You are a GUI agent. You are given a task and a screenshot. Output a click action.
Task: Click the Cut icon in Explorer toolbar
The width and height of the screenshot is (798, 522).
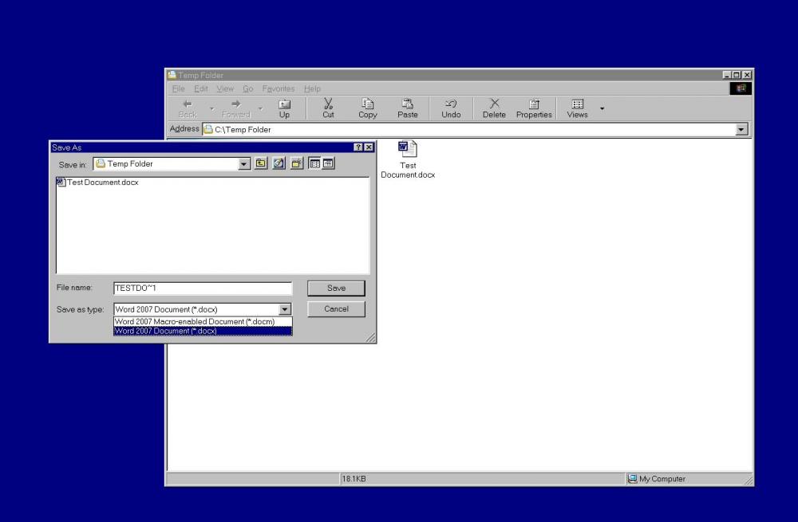[328, 108]
